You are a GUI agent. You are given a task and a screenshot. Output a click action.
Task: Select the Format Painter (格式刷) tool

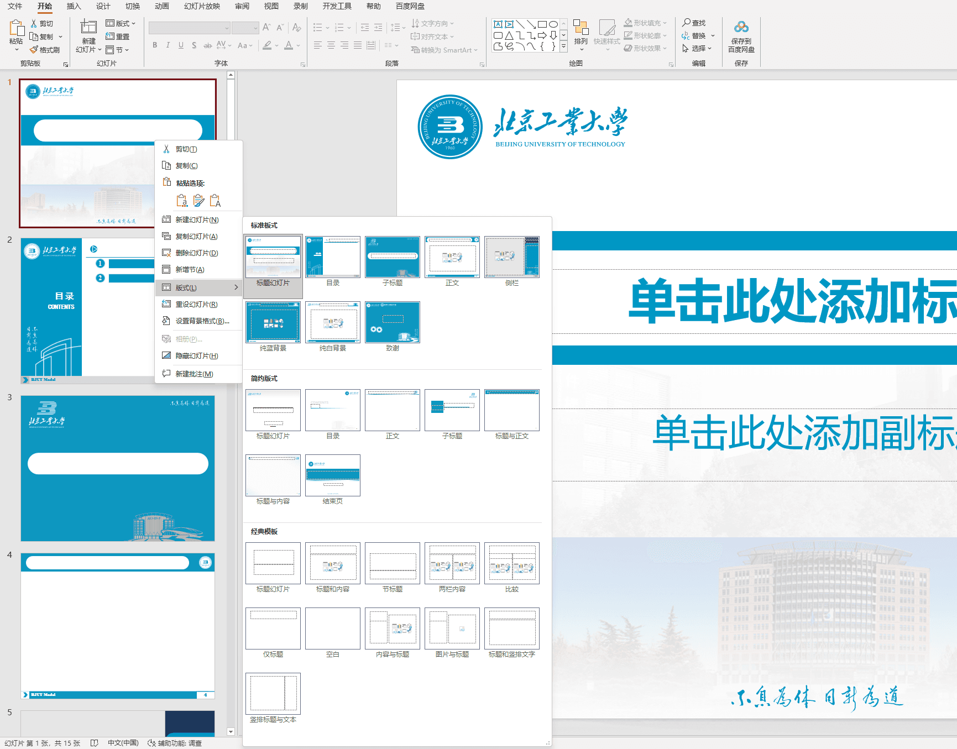pos(46,50)
